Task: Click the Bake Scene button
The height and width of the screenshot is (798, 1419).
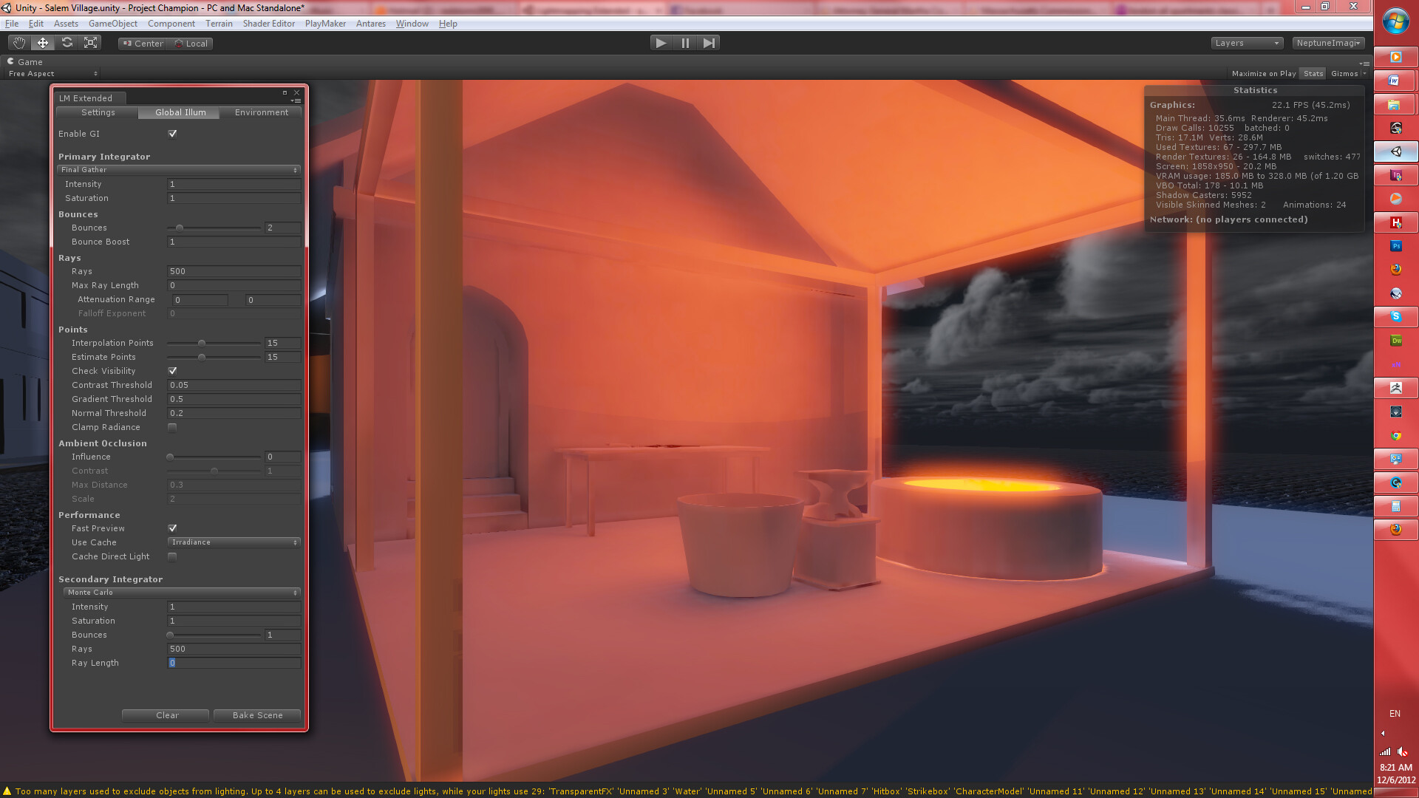Action: [x=256, y=715]
